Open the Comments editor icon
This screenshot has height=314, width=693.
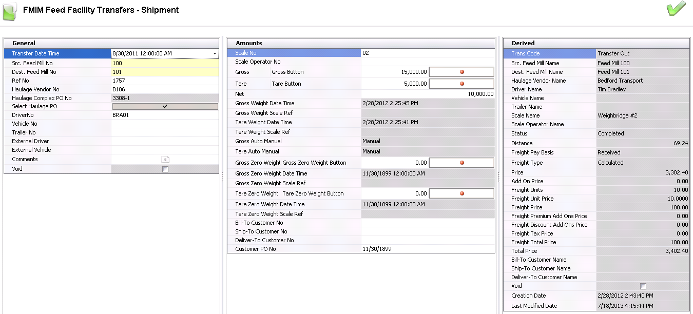pyautogui.click(x=165, y=160)
